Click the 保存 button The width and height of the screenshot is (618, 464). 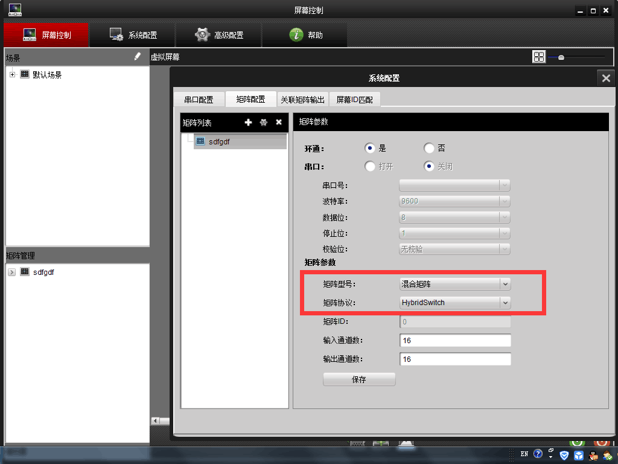point(359,379)
